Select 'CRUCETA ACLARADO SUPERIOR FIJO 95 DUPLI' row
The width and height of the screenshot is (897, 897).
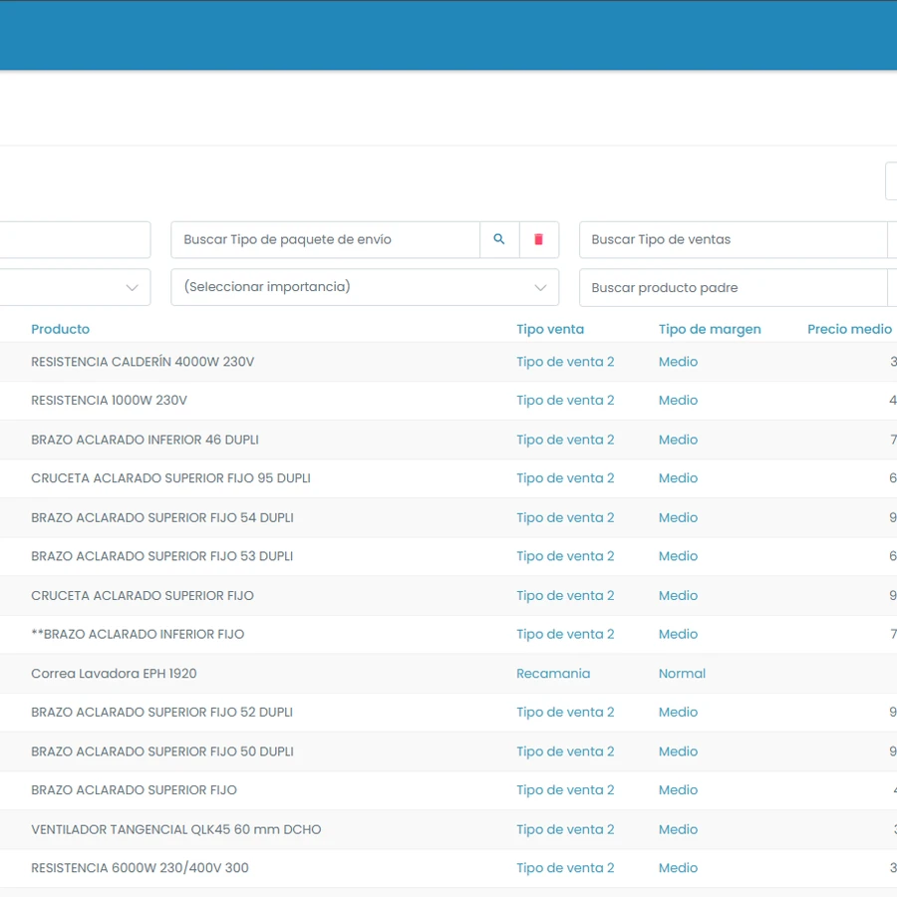pos(448,478)
